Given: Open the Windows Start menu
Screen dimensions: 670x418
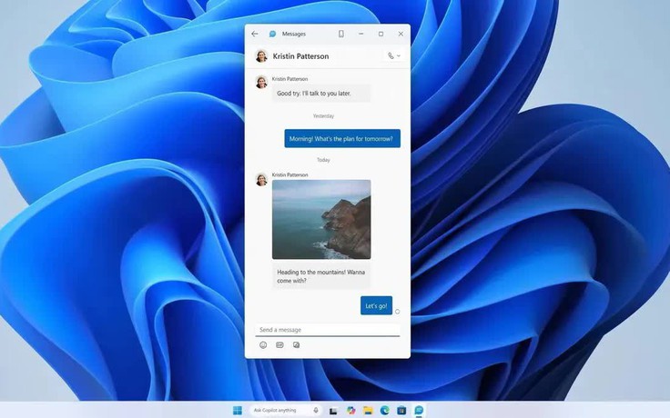Looking at the screenshot, I should point(238,411).
